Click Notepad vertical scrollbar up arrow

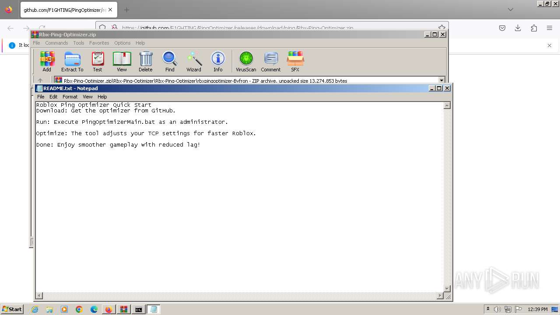447,105
